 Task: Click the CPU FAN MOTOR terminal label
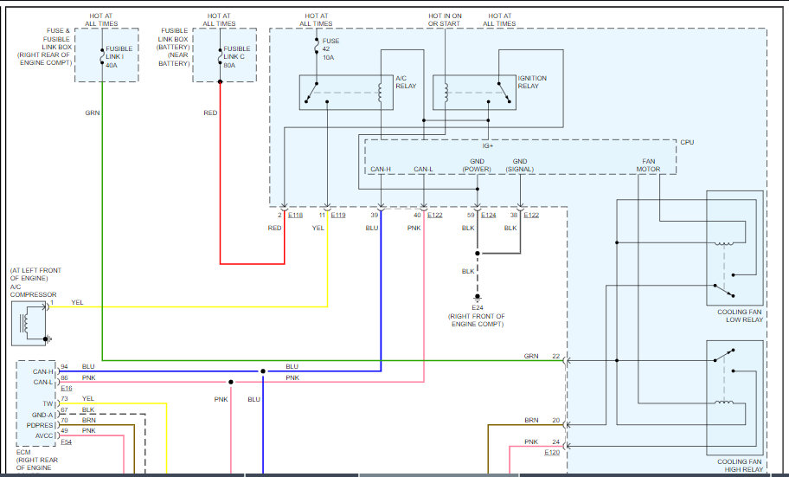pos(648,165)
